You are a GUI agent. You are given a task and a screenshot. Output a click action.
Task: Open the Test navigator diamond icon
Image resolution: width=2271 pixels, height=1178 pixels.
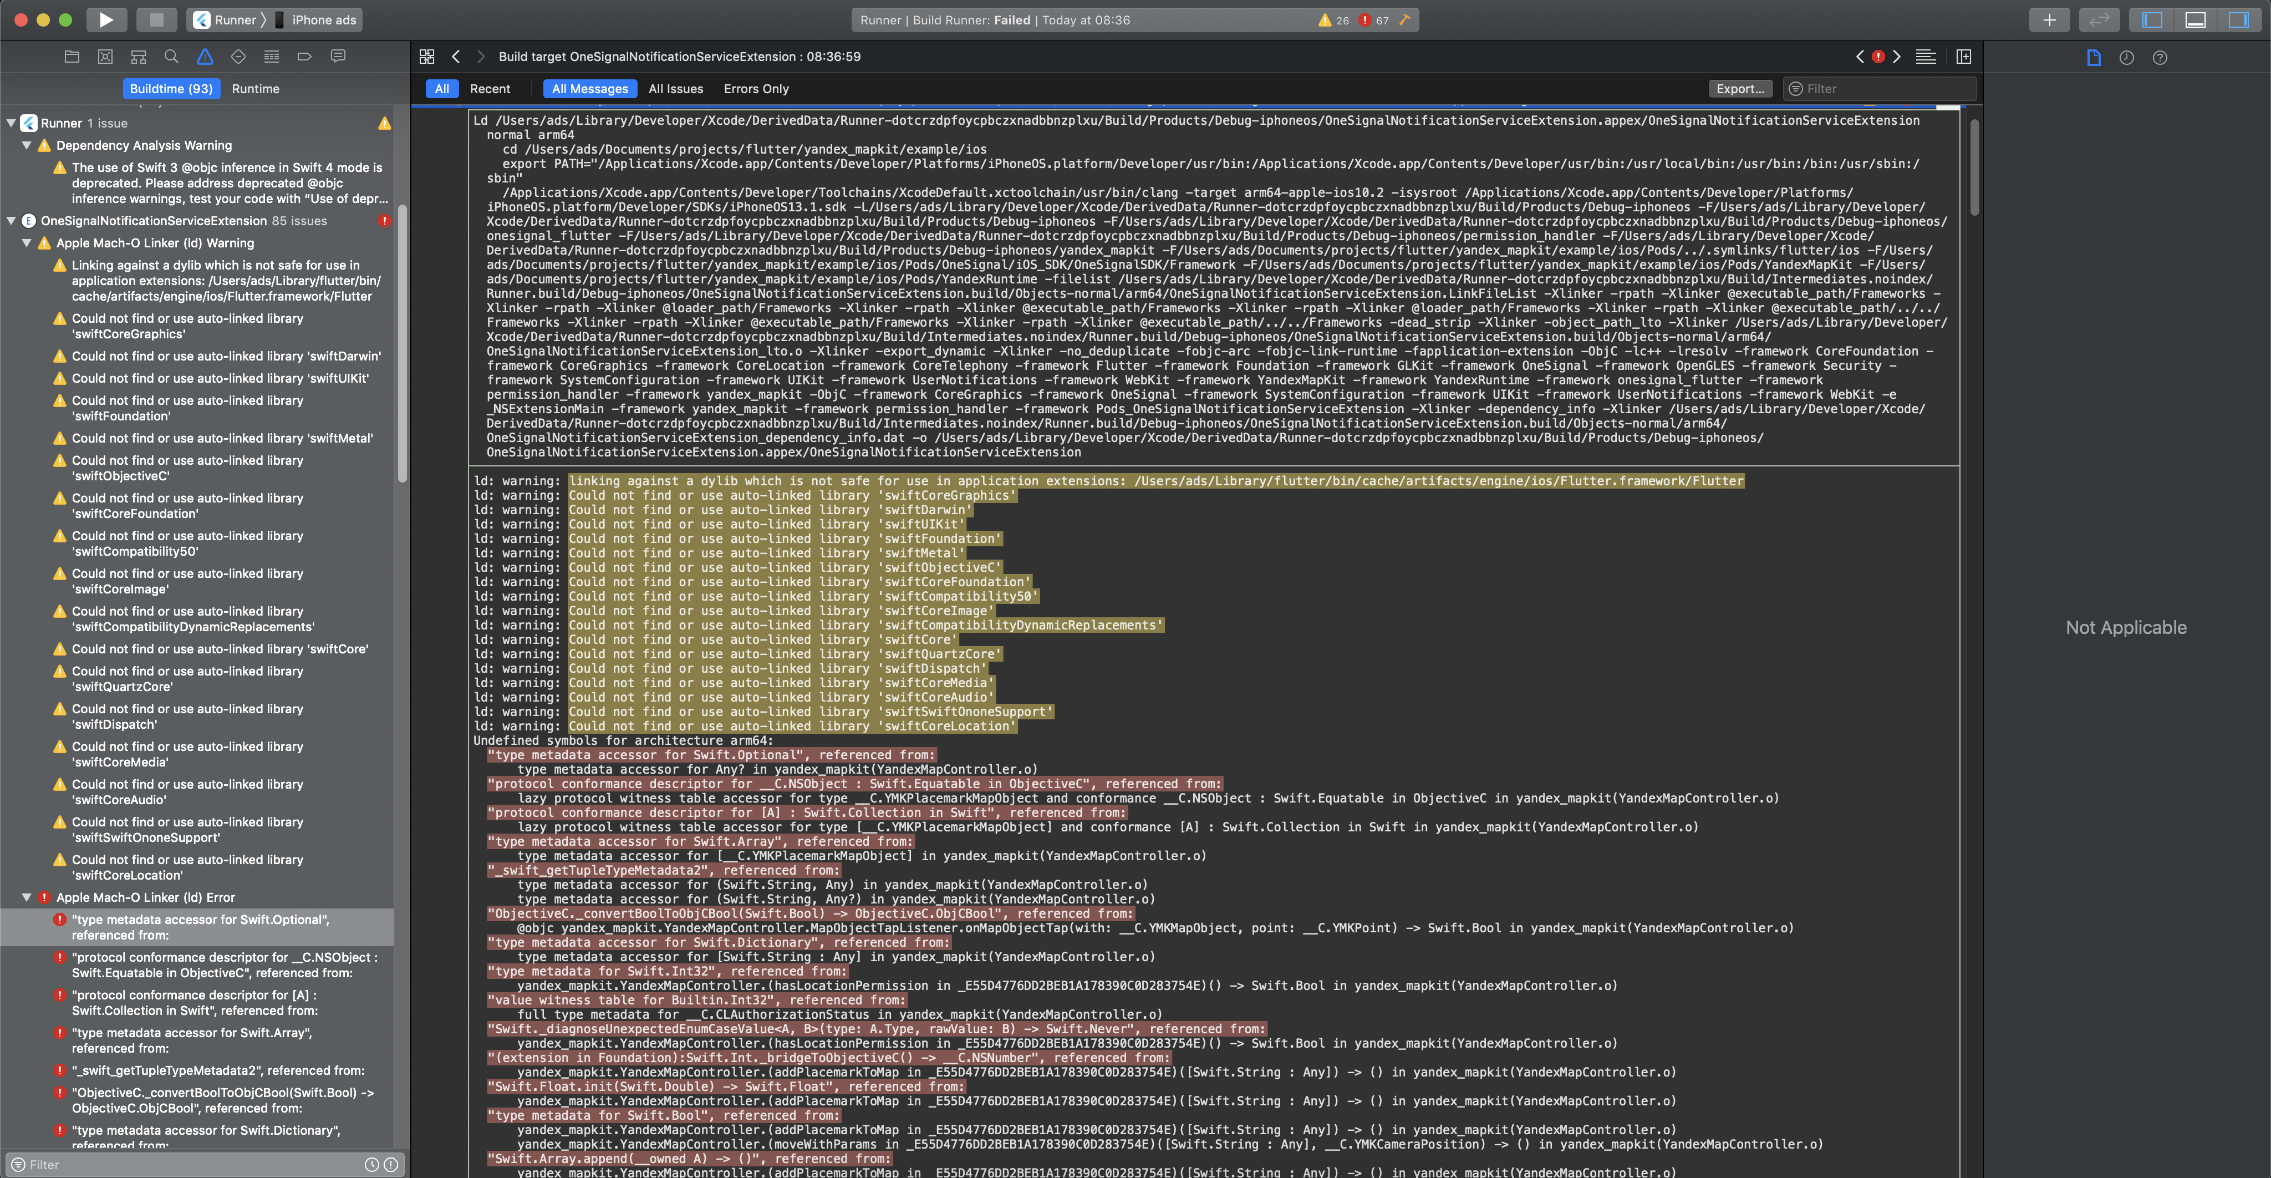pyautogui.click(x=238, y=57)
